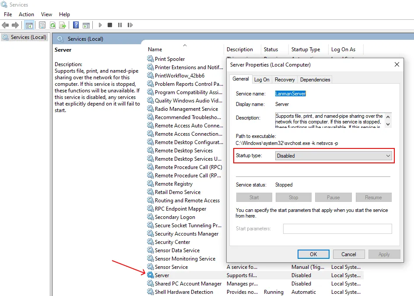Screen dimensions: 414x296
Task: Click the gear icon beside Remote Registry
Action: coord(151,183)
